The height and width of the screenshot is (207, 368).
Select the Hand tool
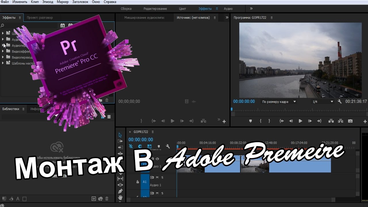tap(120, 197)
